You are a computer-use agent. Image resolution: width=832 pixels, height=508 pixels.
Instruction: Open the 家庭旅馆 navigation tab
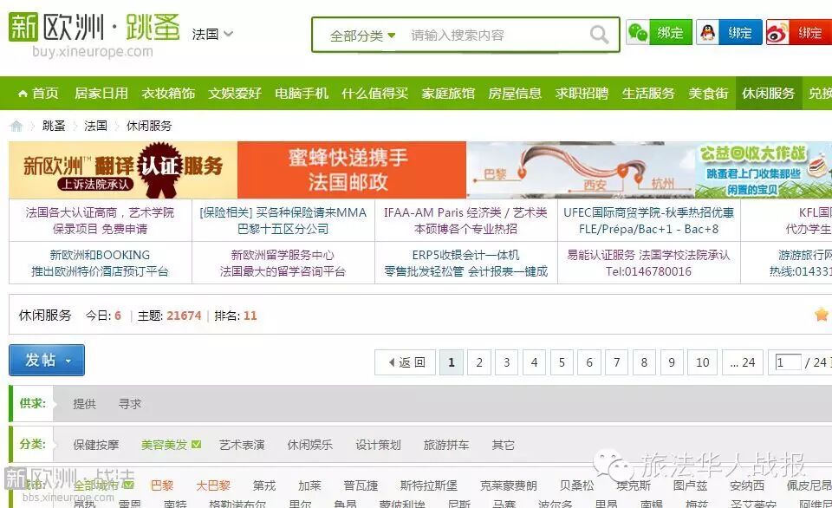(x=448, y=94)
